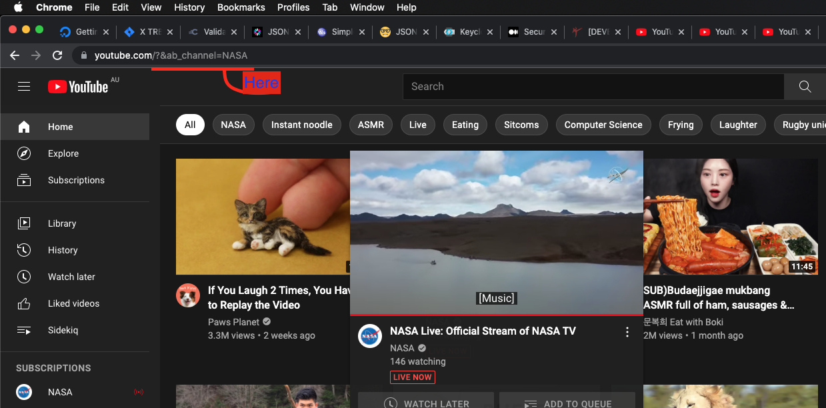Open the three-dot menu on NASA Live card
This screenshot has width=826, height=408.
[627, 332]
